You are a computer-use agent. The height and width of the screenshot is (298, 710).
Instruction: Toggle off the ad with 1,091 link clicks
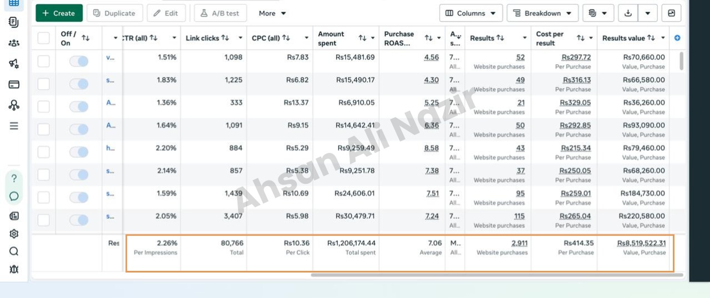[79, 129]
